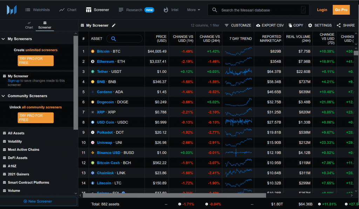Open the Research section
359x209 pixels.
point(136,10)
